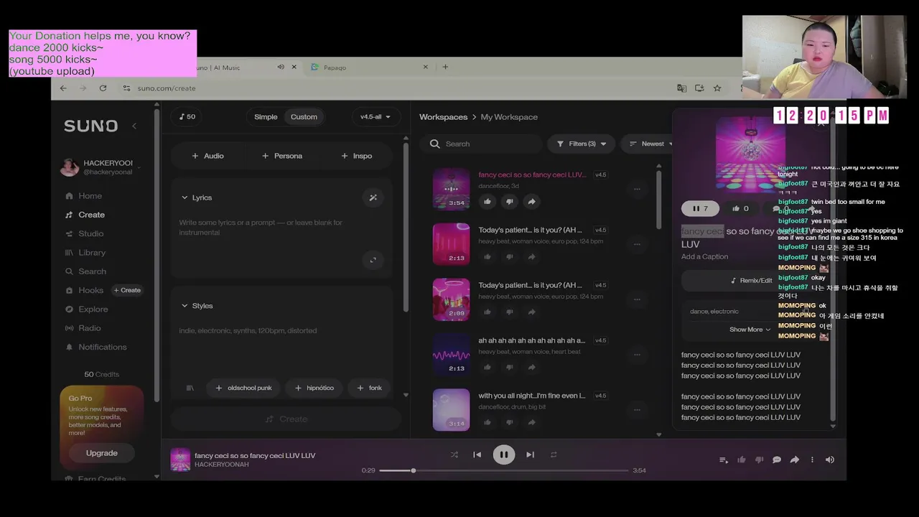Switch to the Papago browser tab

(x=369, y=67)
